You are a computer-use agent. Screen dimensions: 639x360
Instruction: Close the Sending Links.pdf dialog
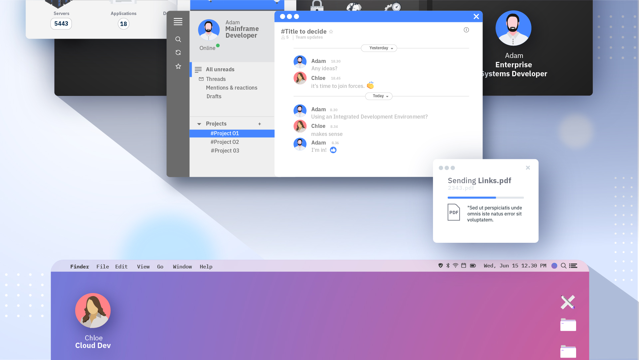(528, 168)
